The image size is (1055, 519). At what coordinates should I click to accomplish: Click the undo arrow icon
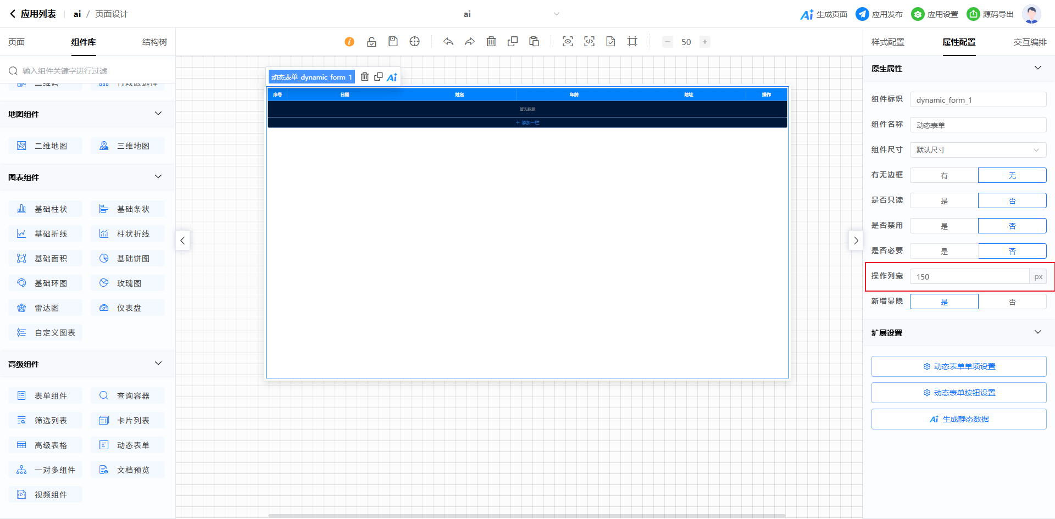pos(448,42)
